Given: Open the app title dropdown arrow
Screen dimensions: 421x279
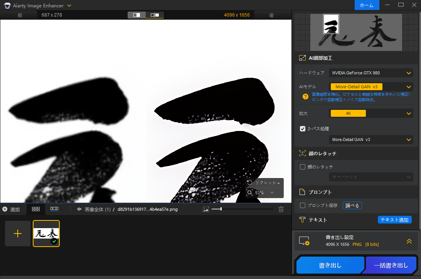Looking at the screenshot, I should coord(69,5).
